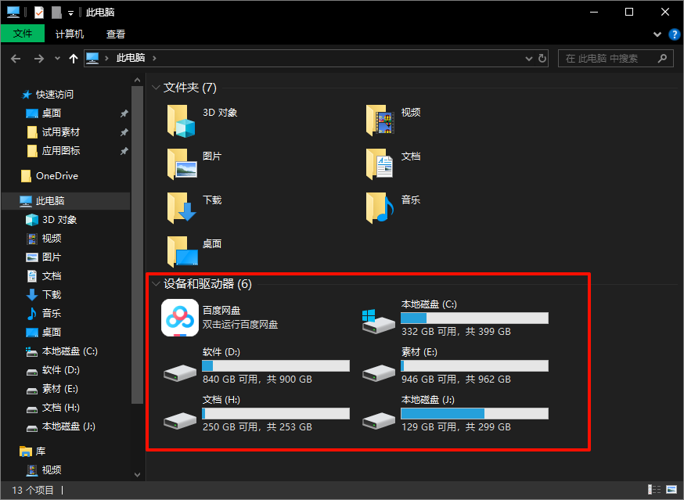This screenshot has width=684, height=500.
Task: Open the 3D 对象 folder icon
Action: coord(181,121)
